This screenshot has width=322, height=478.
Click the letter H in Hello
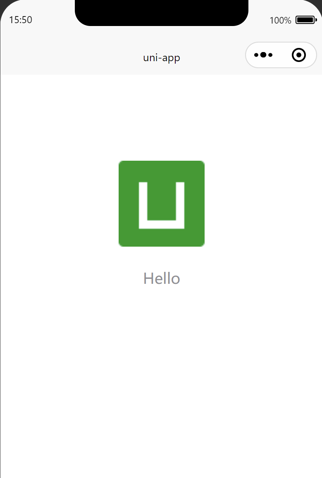point(148,278)
